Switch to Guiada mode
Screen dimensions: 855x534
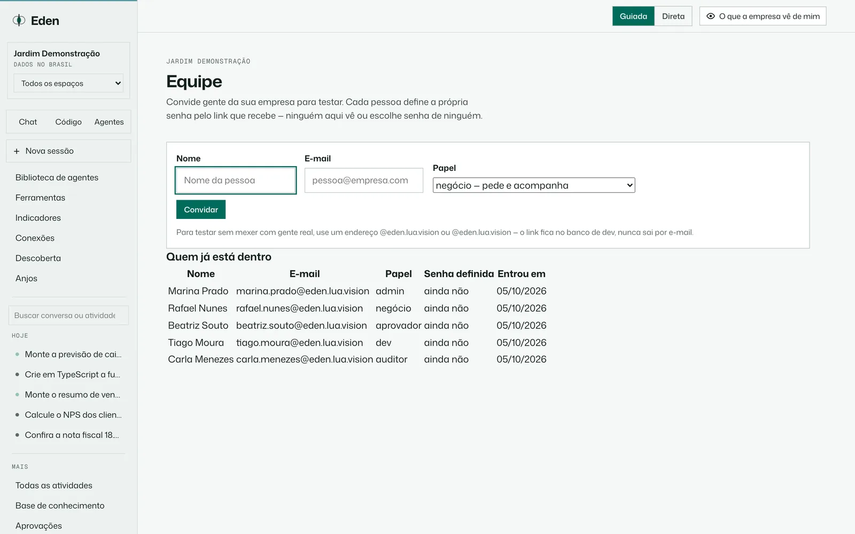[x=633, y=16]
